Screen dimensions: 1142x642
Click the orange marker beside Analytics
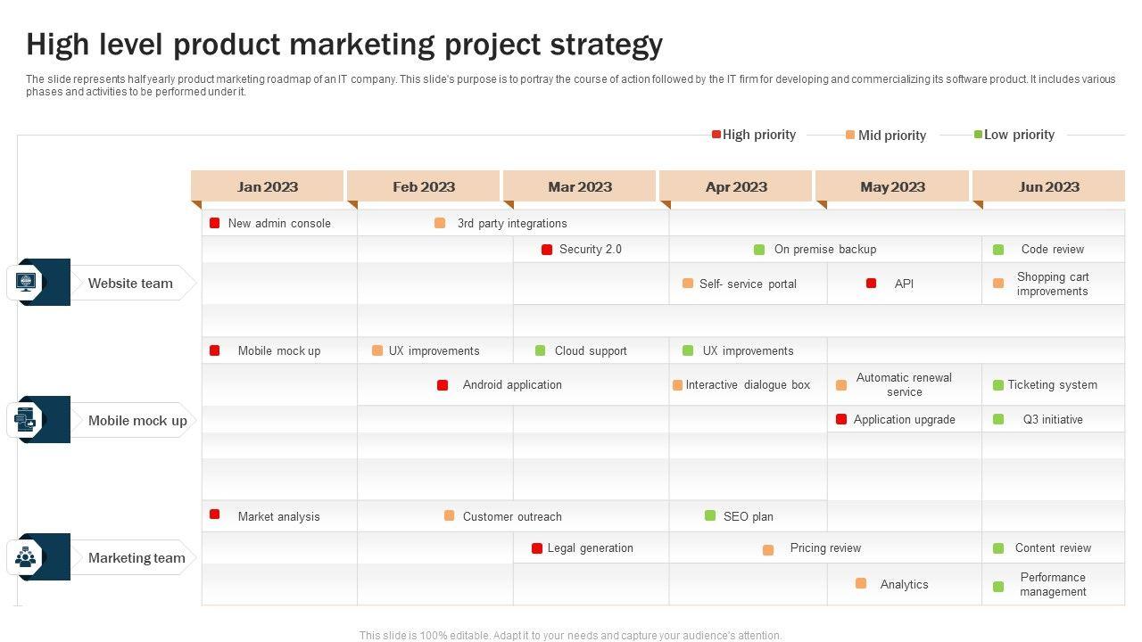861,583
